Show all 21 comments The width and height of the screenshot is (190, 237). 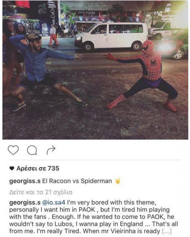41,192
